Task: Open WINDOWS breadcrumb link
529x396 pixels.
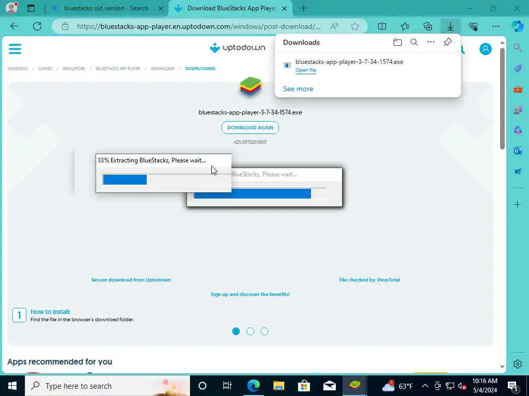Action: point(18,69)
